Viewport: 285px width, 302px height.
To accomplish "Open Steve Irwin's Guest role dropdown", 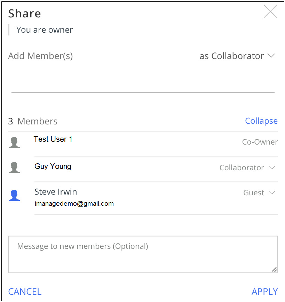I will point(259,193).
